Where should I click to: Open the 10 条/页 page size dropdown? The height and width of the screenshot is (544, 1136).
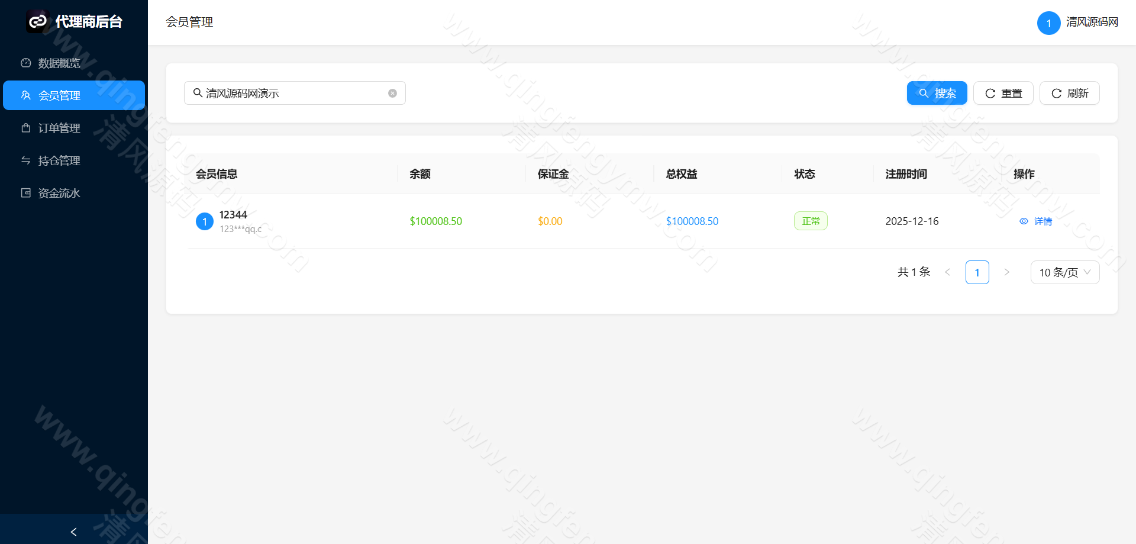click(1064, 272)
